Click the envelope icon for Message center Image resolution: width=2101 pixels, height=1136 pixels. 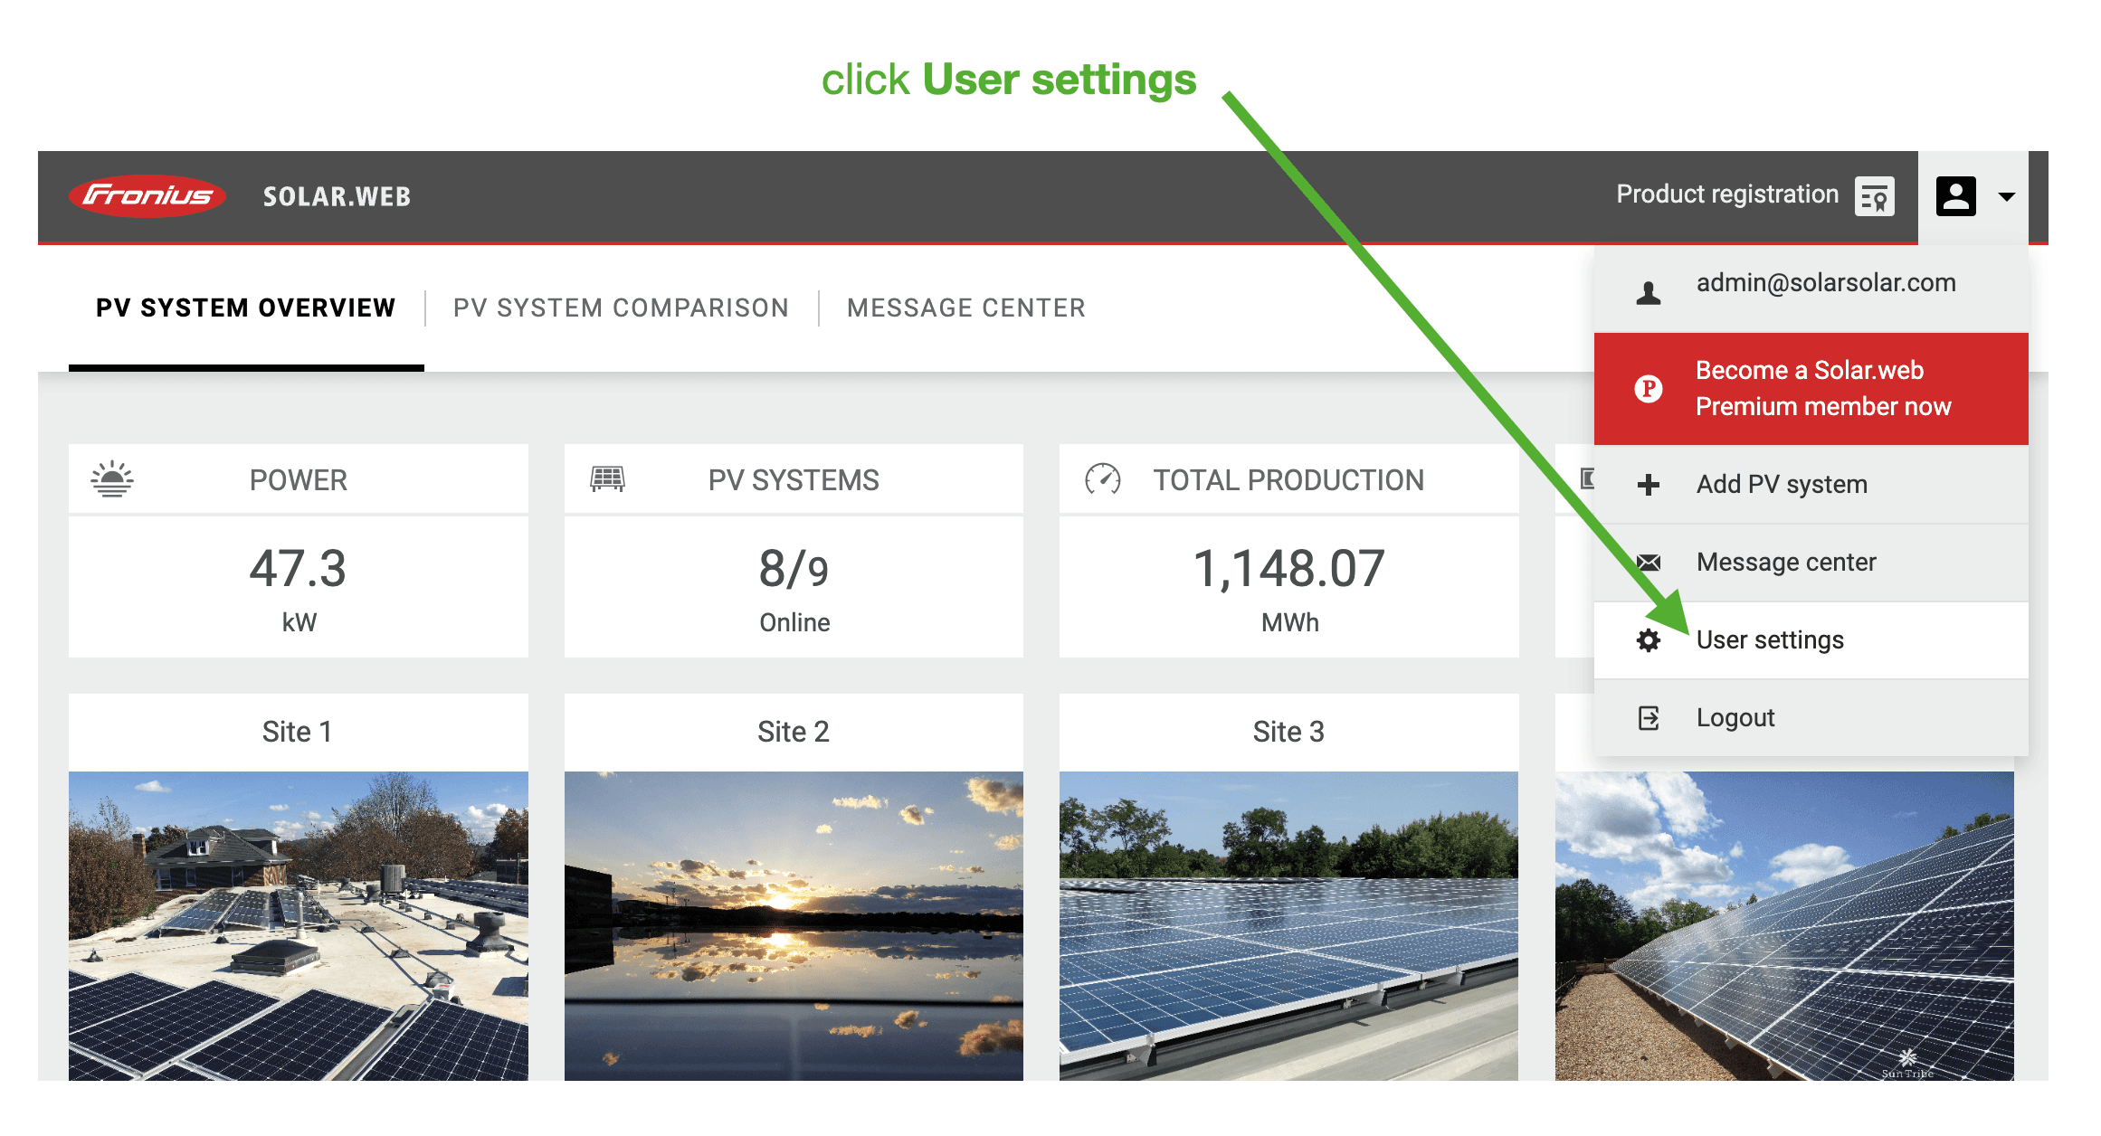pyautogui.click(x=1649, y=563)
